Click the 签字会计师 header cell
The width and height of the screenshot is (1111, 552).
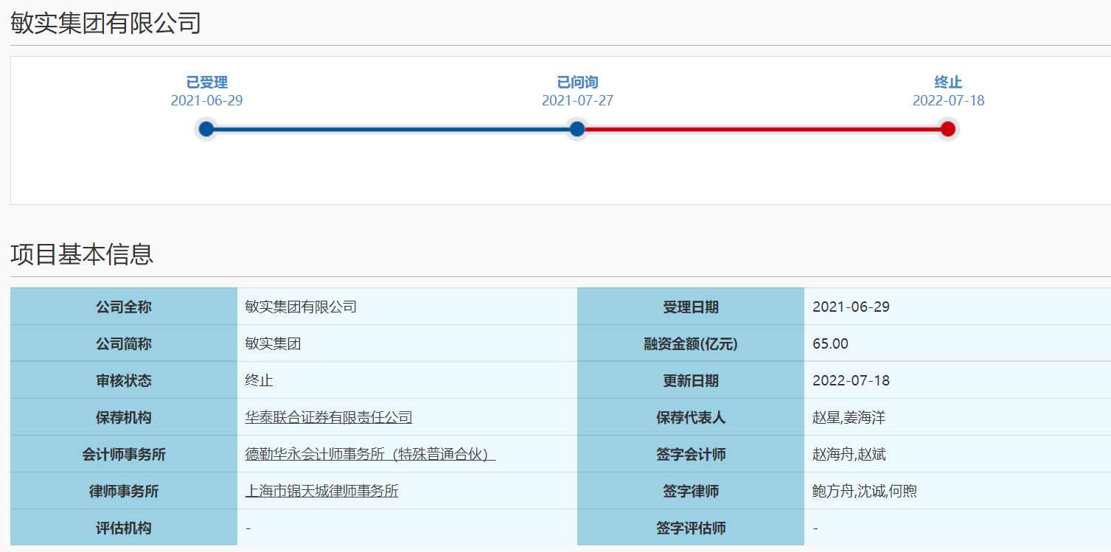pos(691,454)
